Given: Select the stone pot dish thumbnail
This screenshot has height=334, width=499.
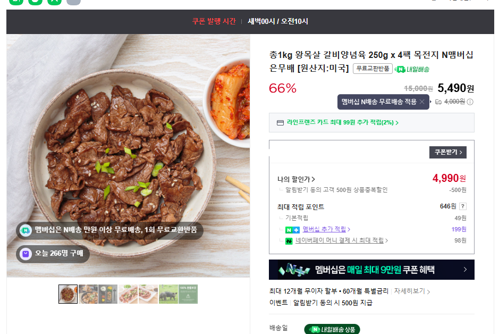Looking at the screenshot, I should (x=88, y=294).
